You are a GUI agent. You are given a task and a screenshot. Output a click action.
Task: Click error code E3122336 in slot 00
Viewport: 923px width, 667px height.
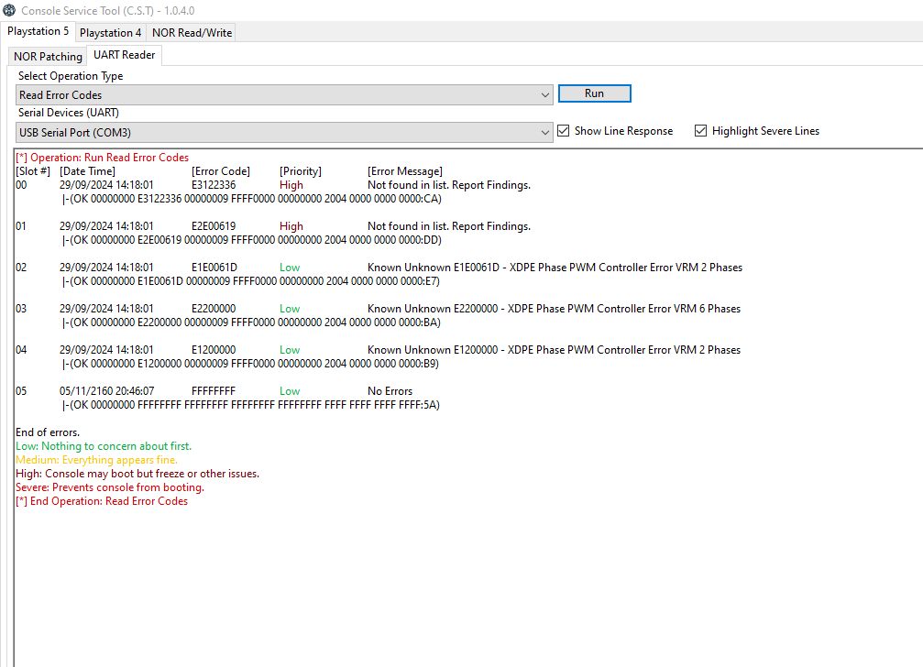pos(214,185)
